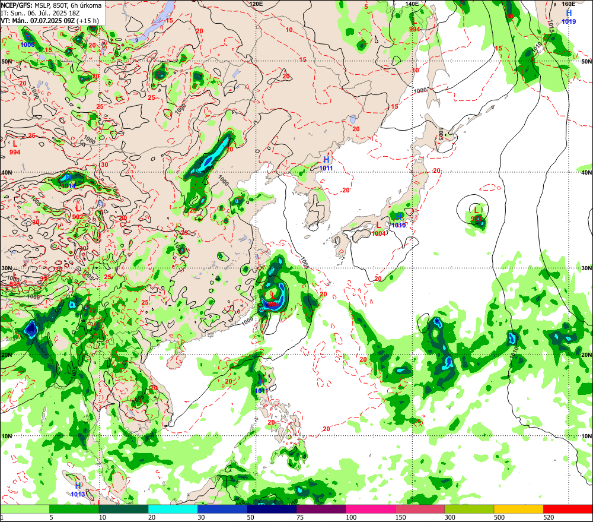Choose the red above-520 mm legend swatch

(568, 509)
